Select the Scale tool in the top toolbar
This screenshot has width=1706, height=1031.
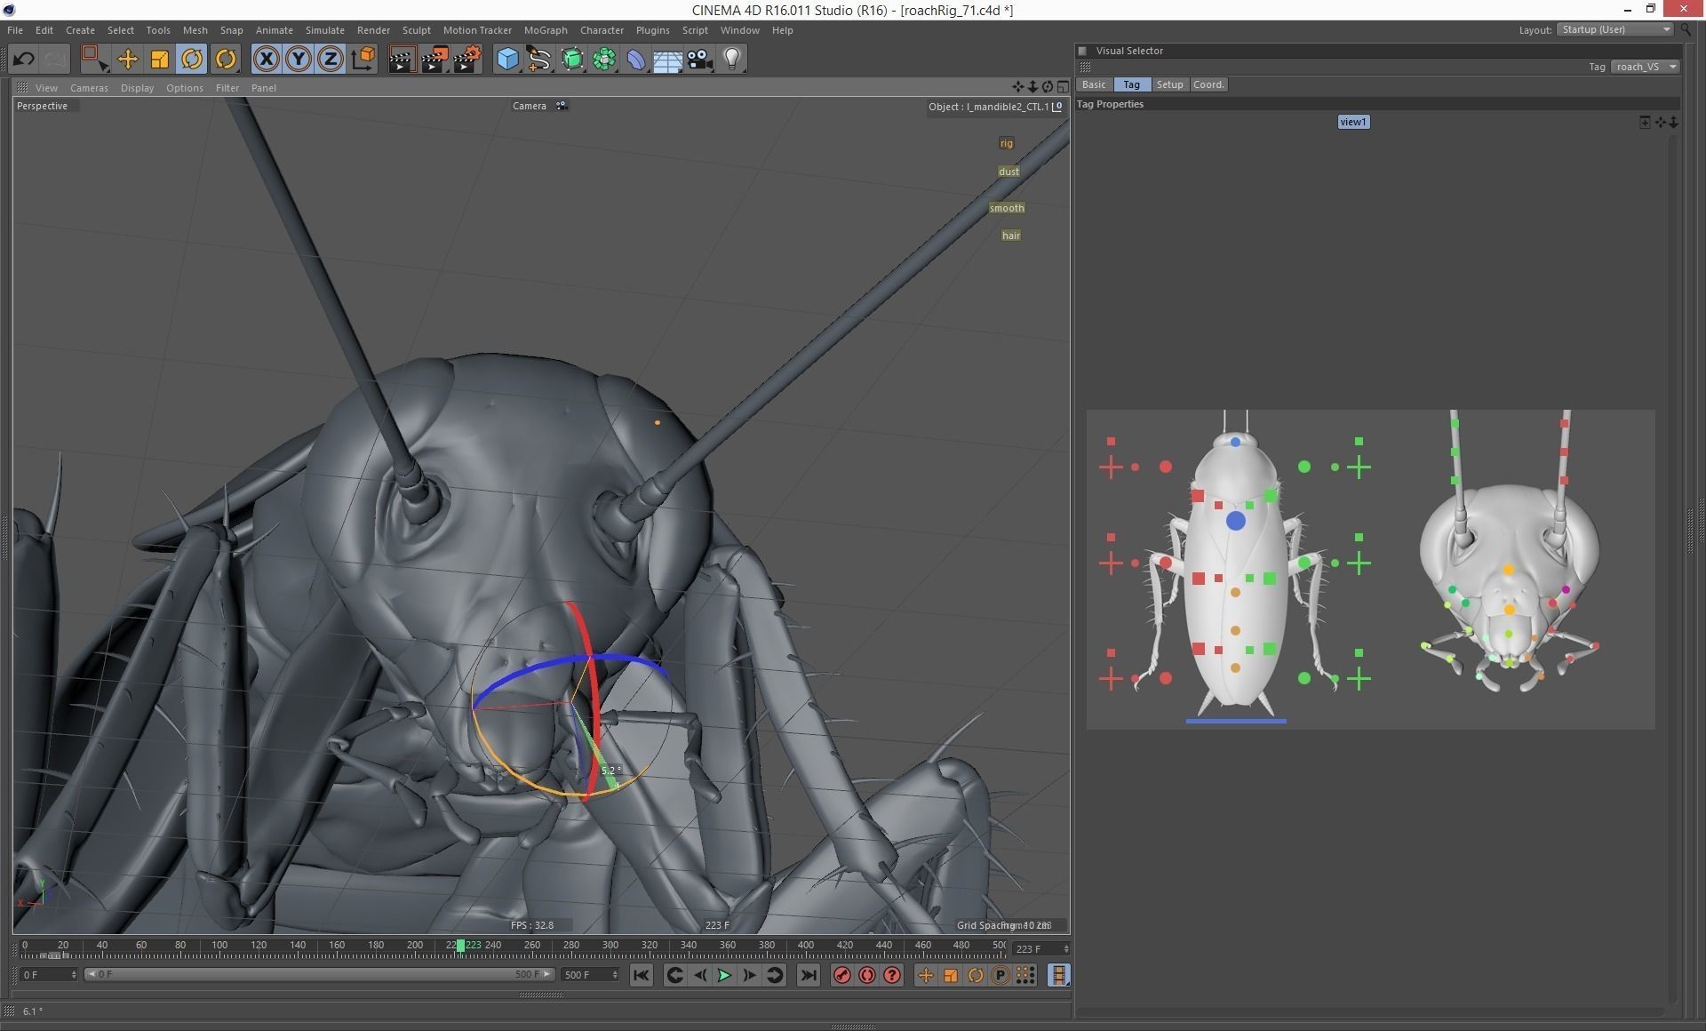tap(160, 60)
